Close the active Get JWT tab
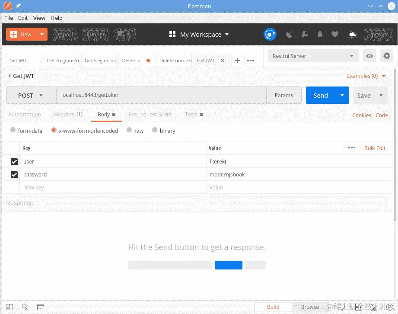 point(223,61)
